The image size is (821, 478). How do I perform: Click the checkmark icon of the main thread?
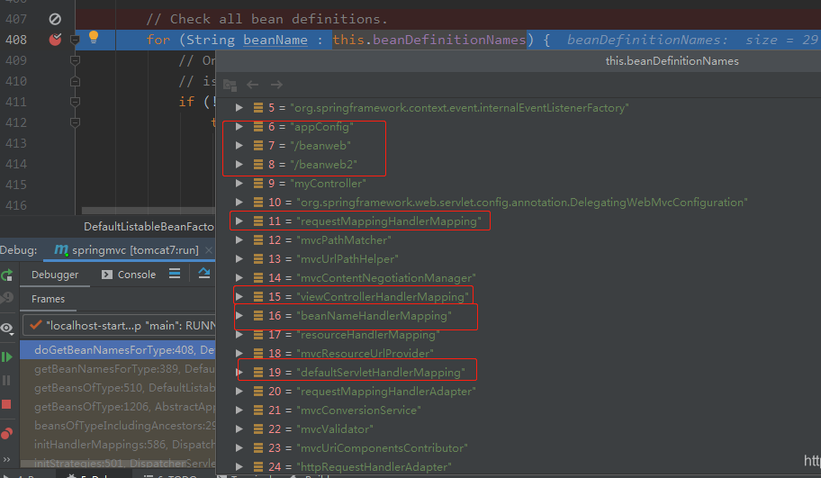36,325
